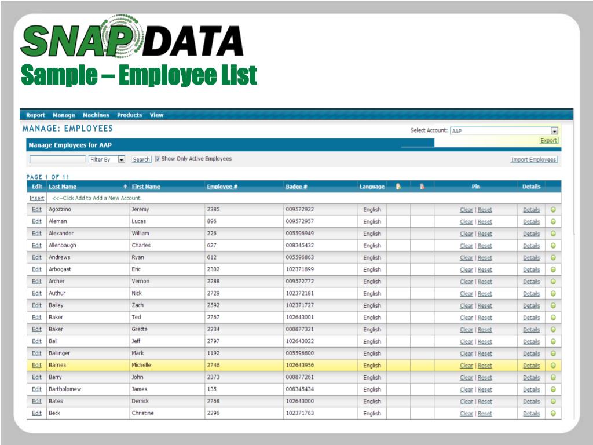This screenshot has height=445, width=593.
Task: Click second person icon column header
Action: 422,186
